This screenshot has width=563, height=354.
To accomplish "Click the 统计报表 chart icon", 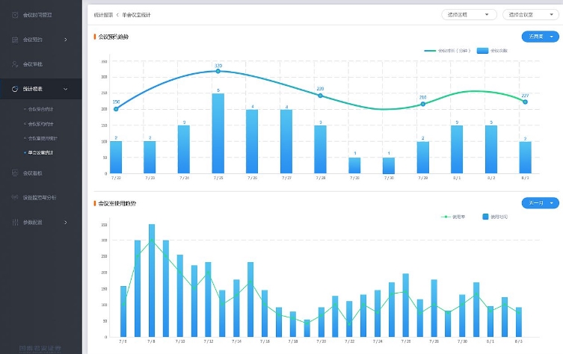I will [x=15, y=89].
